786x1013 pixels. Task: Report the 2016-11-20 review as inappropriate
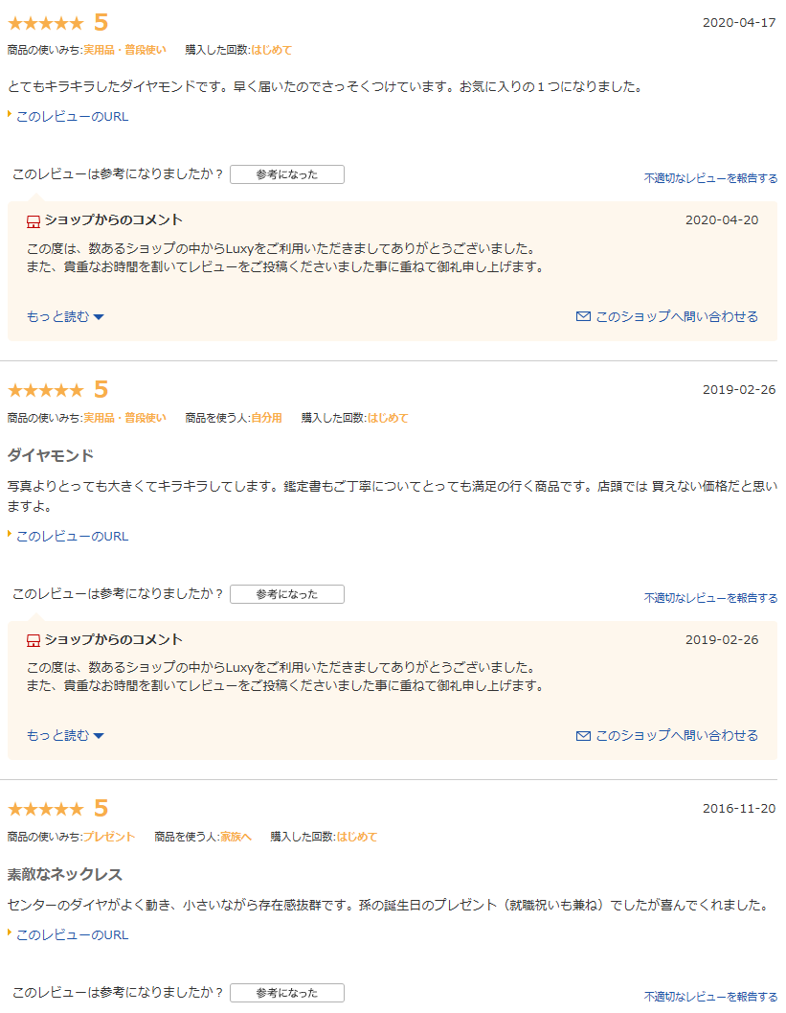click(x=710, y=997)
